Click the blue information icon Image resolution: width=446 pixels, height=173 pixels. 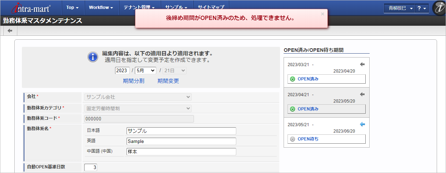[x=93, y=56]
